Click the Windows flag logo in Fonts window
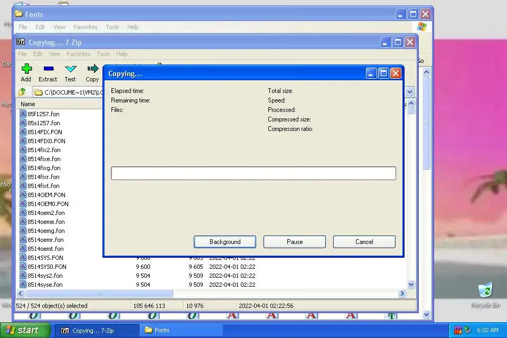 pyautogui.click(x=422, y=27)
